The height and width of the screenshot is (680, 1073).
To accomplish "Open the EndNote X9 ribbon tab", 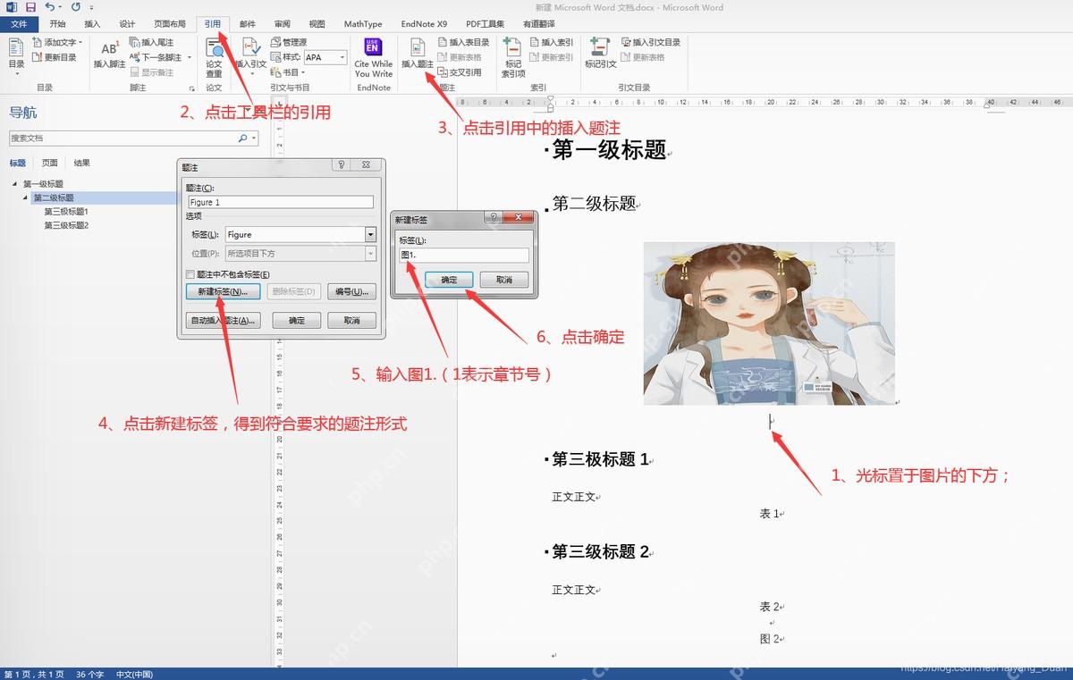I will [x=424, y=24].
